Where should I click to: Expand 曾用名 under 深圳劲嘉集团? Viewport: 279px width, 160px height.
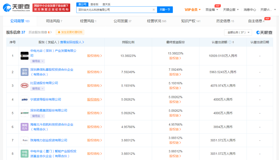(38, 116)
